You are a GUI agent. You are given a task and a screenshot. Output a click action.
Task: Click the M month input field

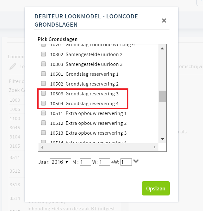point(85,162)
